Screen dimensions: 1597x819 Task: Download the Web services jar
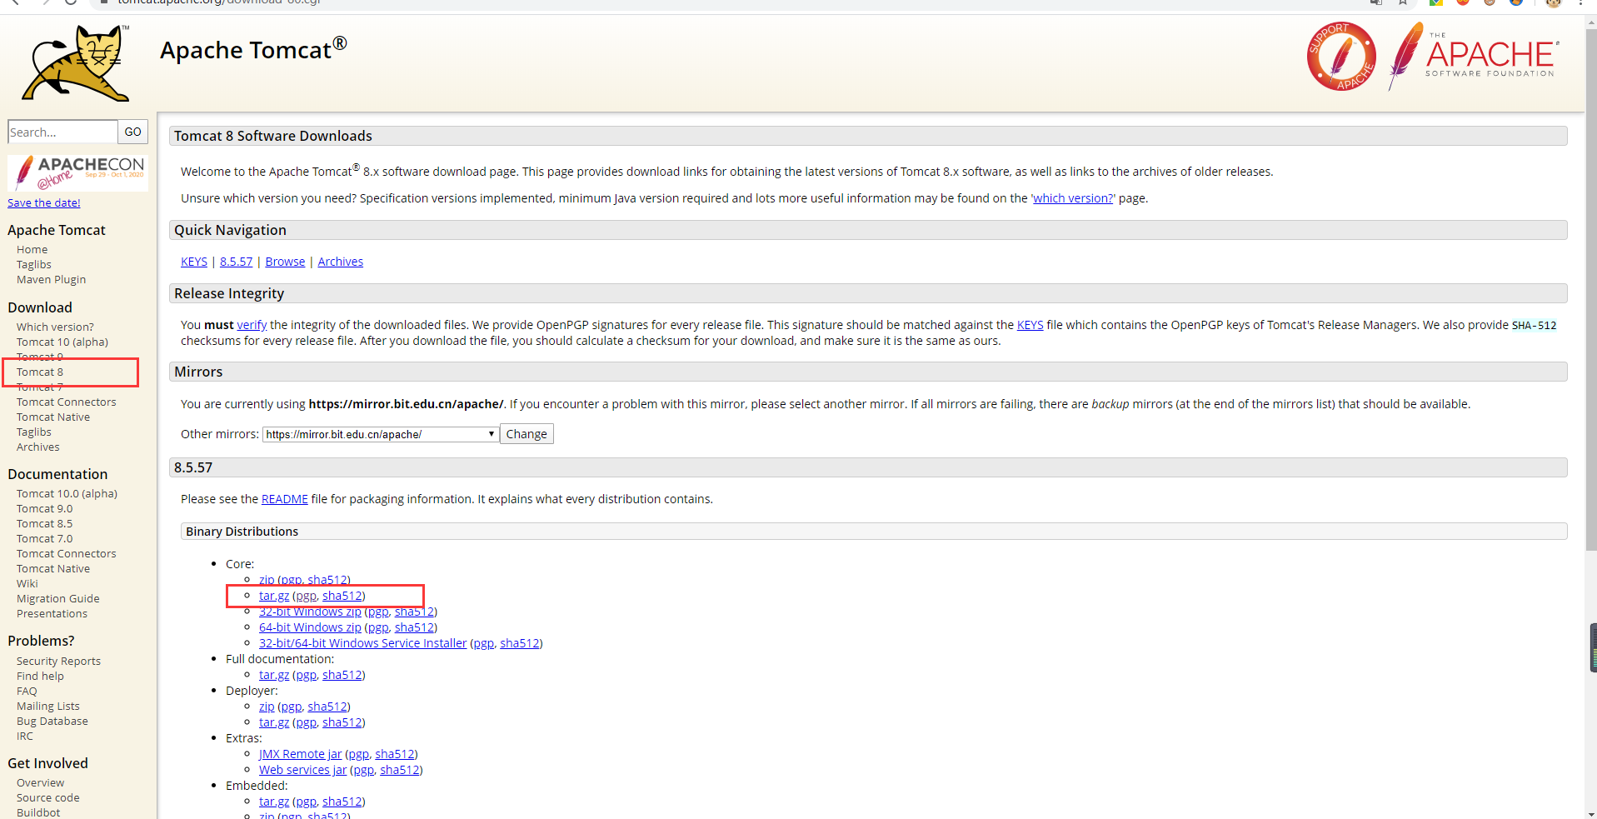[302, 770]
